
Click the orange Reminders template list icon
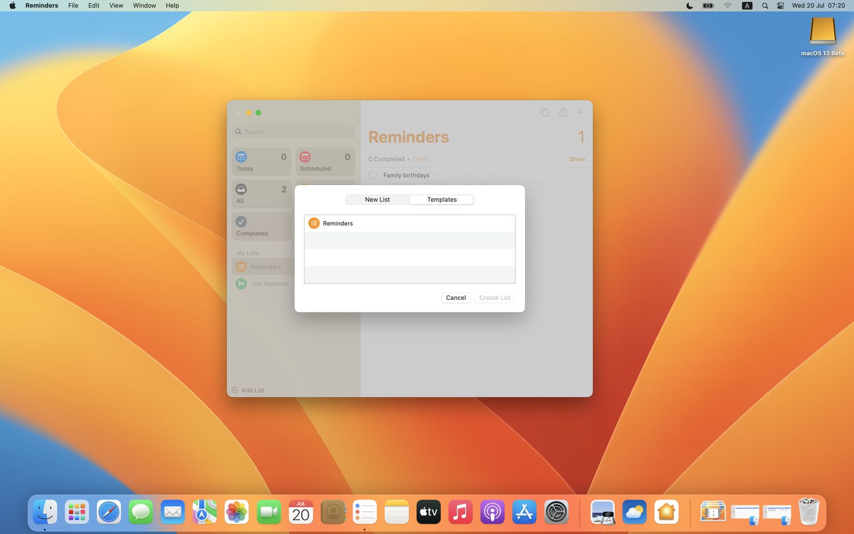pos(314,223)
